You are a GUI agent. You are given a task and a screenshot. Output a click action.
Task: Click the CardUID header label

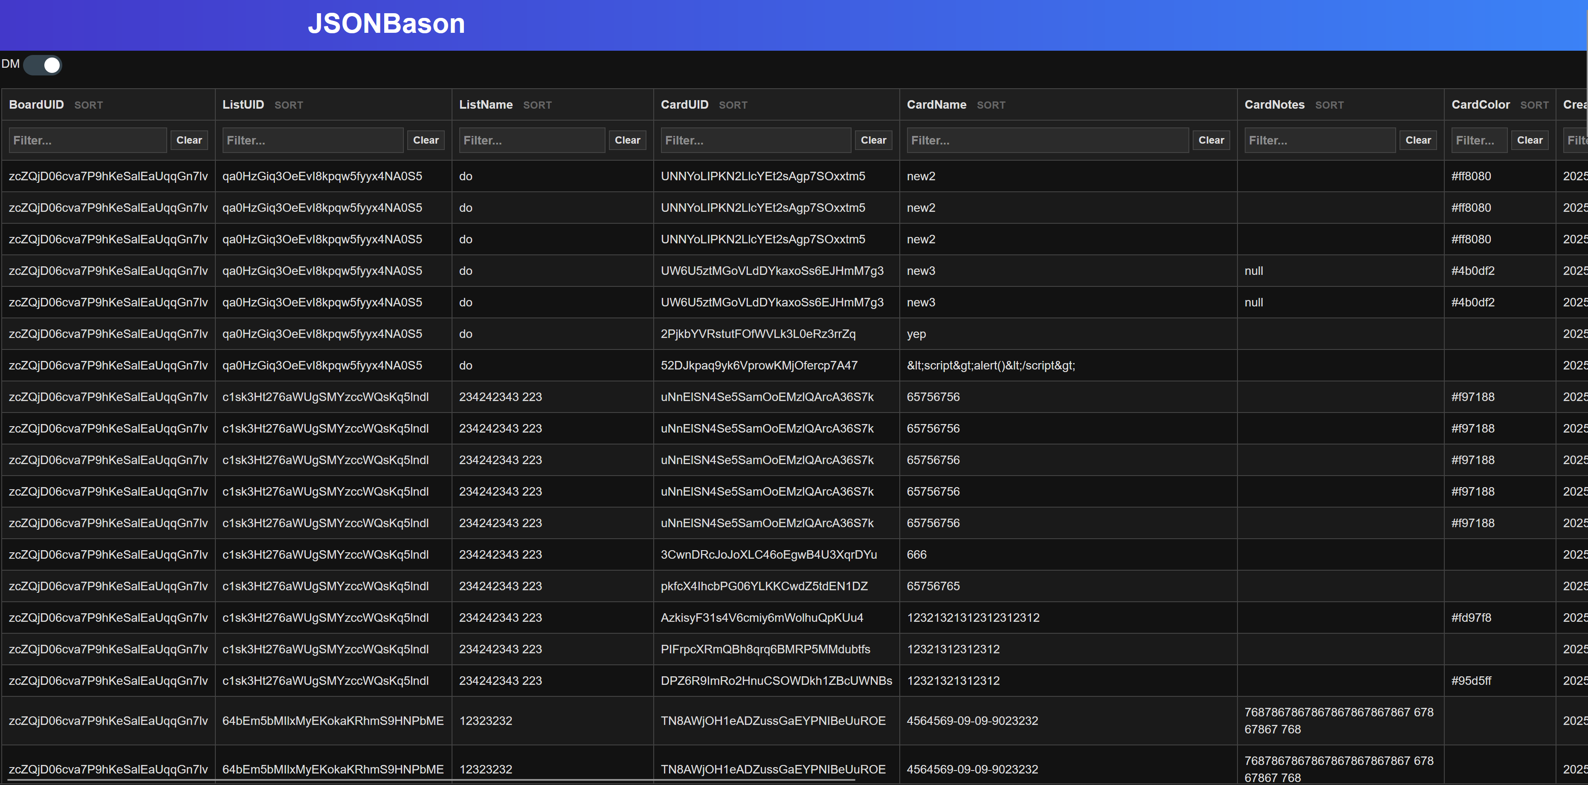(684, 105)
